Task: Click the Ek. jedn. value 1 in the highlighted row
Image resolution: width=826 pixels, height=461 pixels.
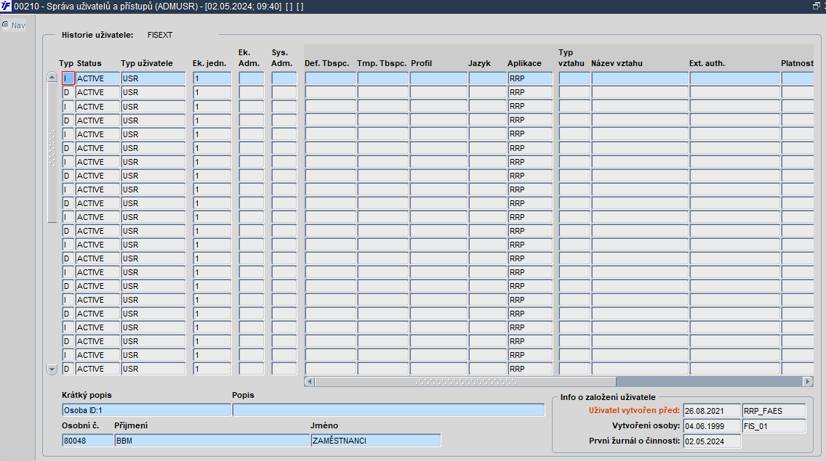Action: pos(212,78)
